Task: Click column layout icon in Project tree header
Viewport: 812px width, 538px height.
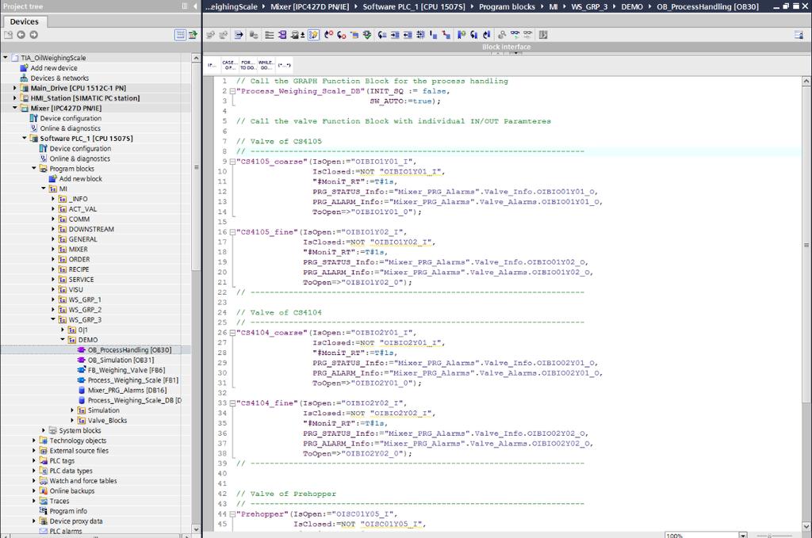Action: pyautogui.click(x=184, y=6)
